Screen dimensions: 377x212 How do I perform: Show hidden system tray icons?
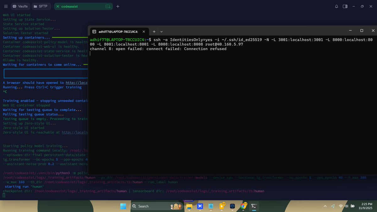325,206
